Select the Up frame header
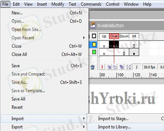The height and width of the screenshot is (131, 164). (104, 36)
